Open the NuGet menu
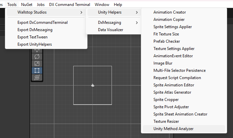The image size is (233, 138). tap(27, 5)
